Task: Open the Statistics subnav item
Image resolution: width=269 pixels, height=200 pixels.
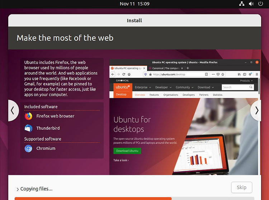Action: pyautogui.click(x=218, y=95)
